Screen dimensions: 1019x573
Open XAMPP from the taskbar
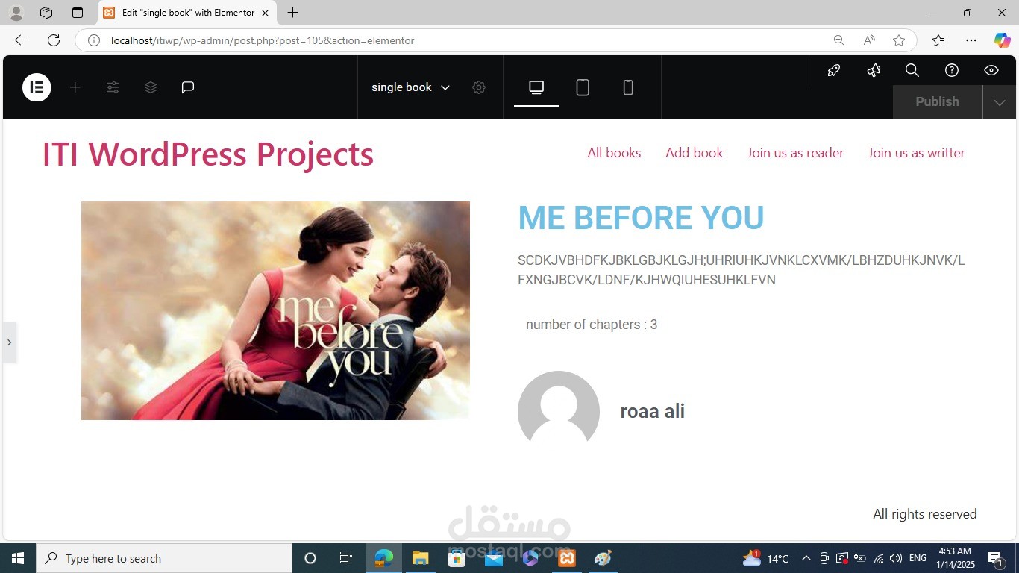click(x=567, y=558)
